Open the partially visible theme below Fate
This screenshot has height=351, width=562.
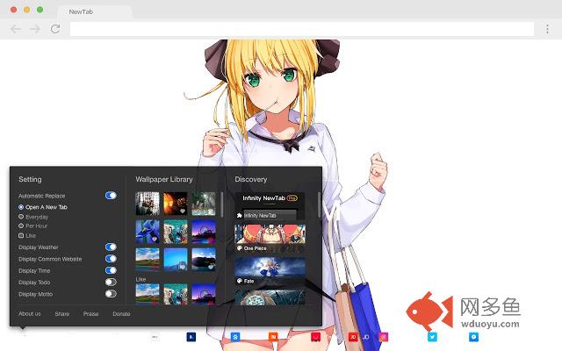[270, 297]
